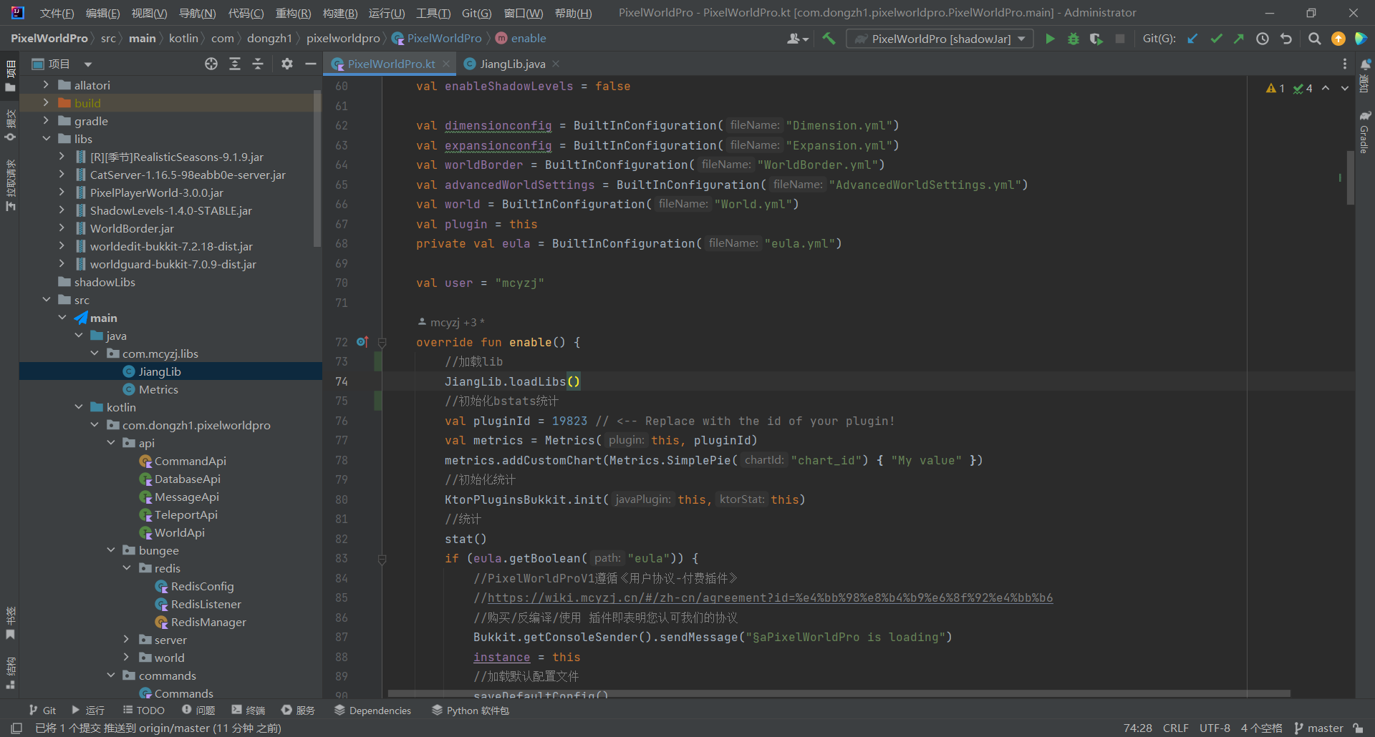Open the 4 个空格 indent setting
This screenshot has height=737, width=1375.
tap(1261, 728)
